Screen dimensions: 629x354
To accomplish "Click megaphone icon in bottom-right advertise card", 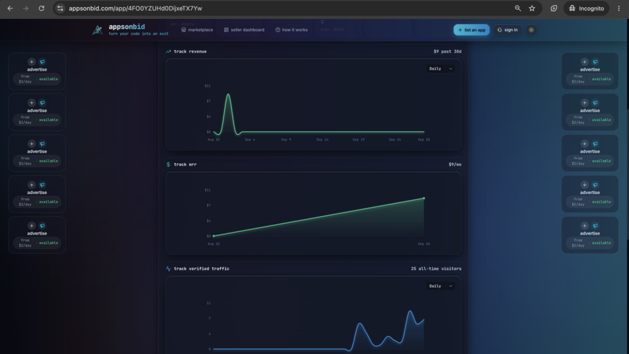I will point(596,226).
